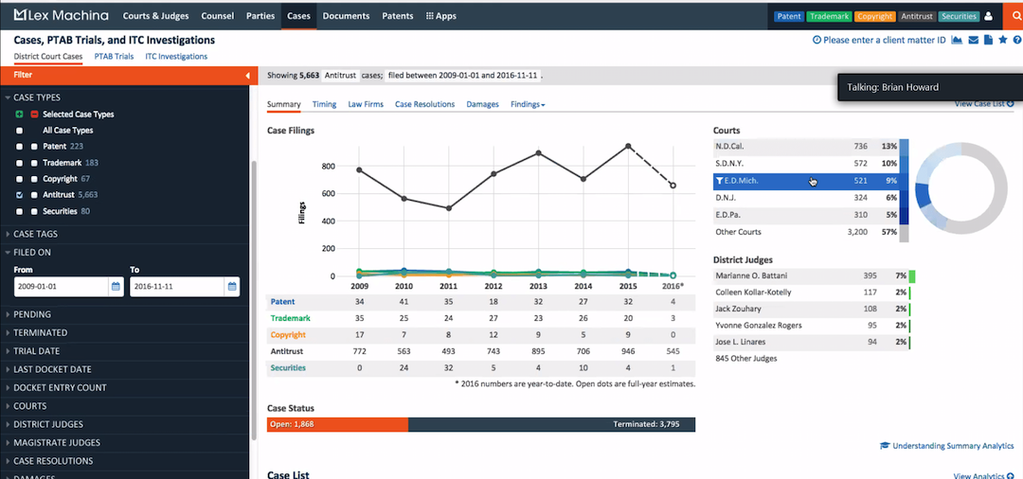Open the From date calendar icon

[116, 286]
